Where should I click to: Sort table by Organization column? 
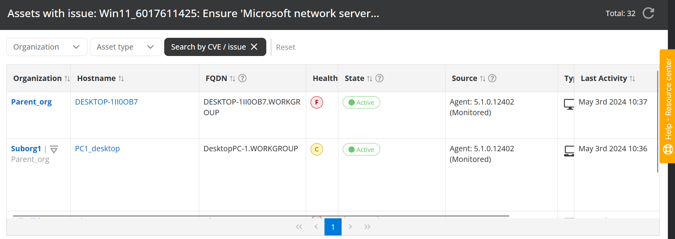point(67,78)
